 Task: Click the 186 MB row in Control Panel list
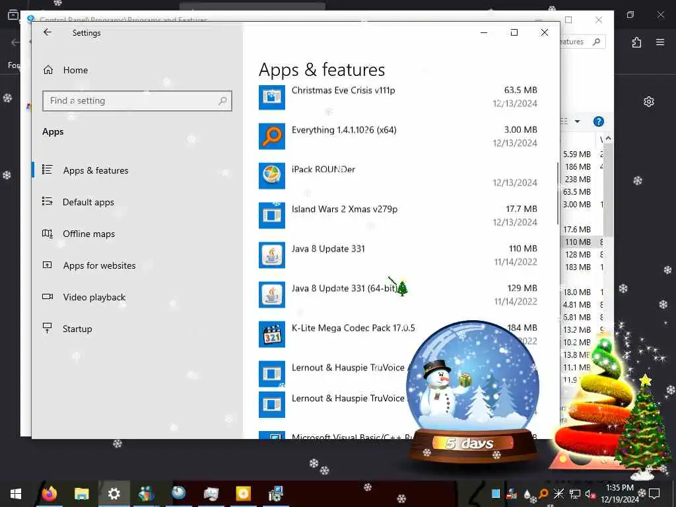point(578,167)
